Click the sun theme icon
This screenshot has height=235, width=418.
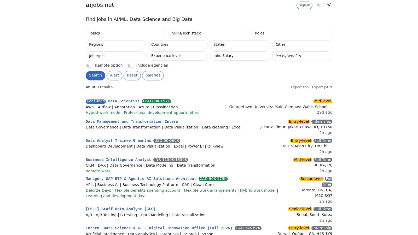point(329,5)
